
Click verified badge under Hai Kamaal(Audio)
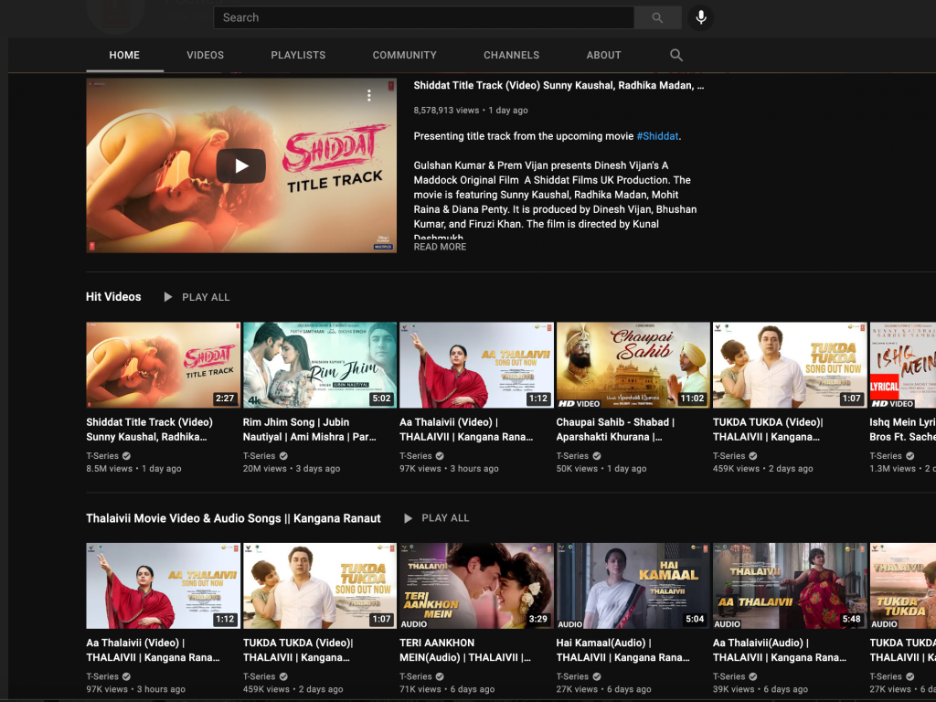[597, 677]
